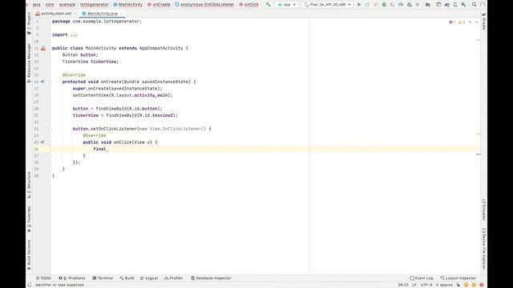
Task: Close the activity_main.xml tab
Action: [x=75, y=14]
